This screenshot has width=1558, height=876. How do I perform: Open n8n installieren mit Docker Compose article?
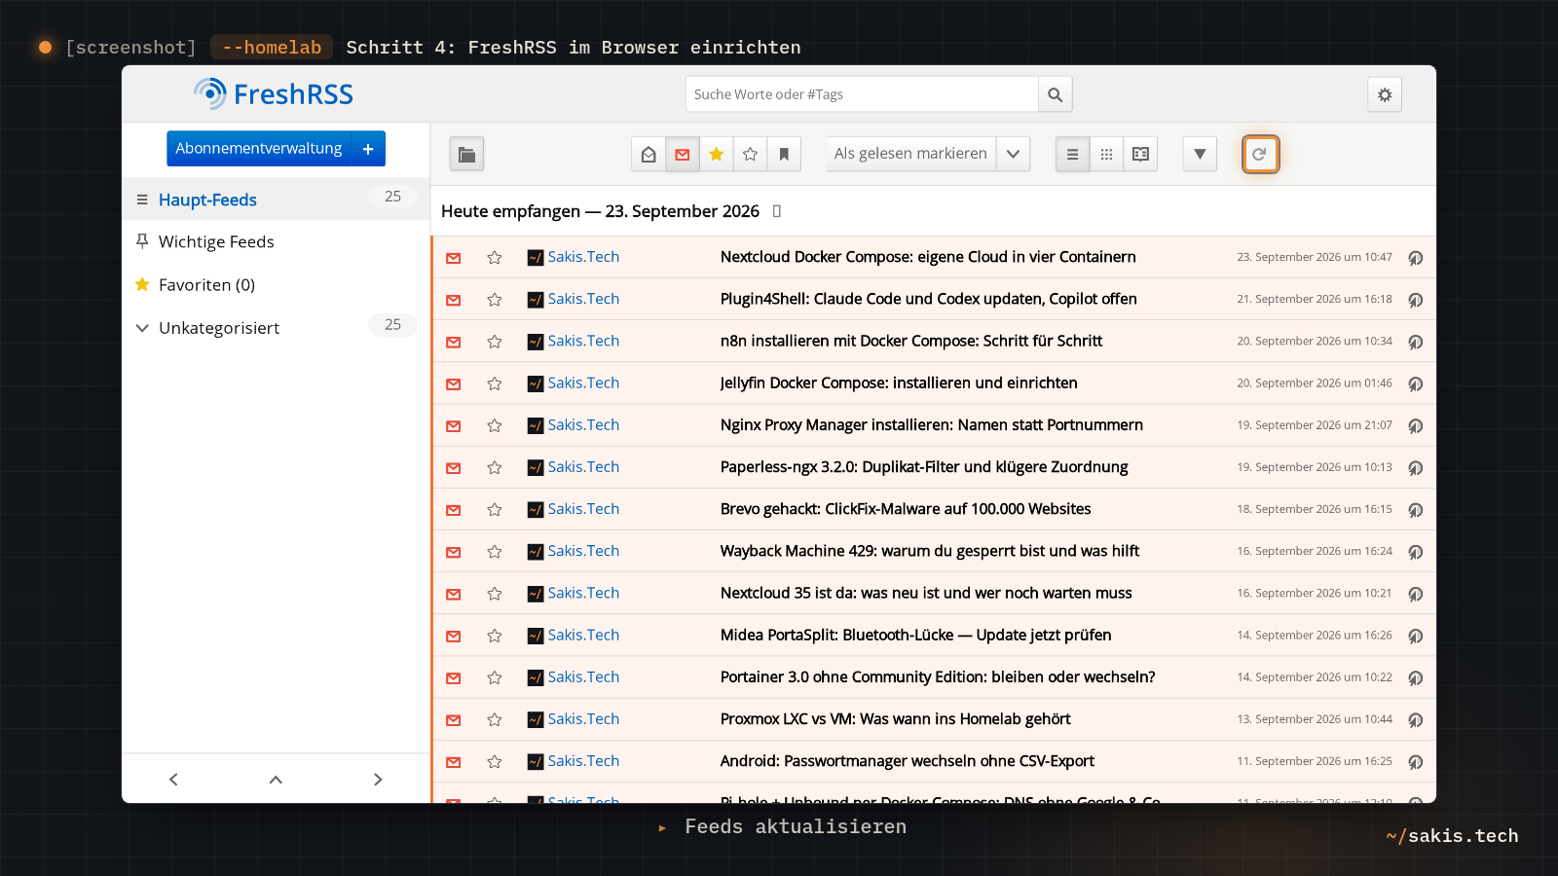(911, 341)
